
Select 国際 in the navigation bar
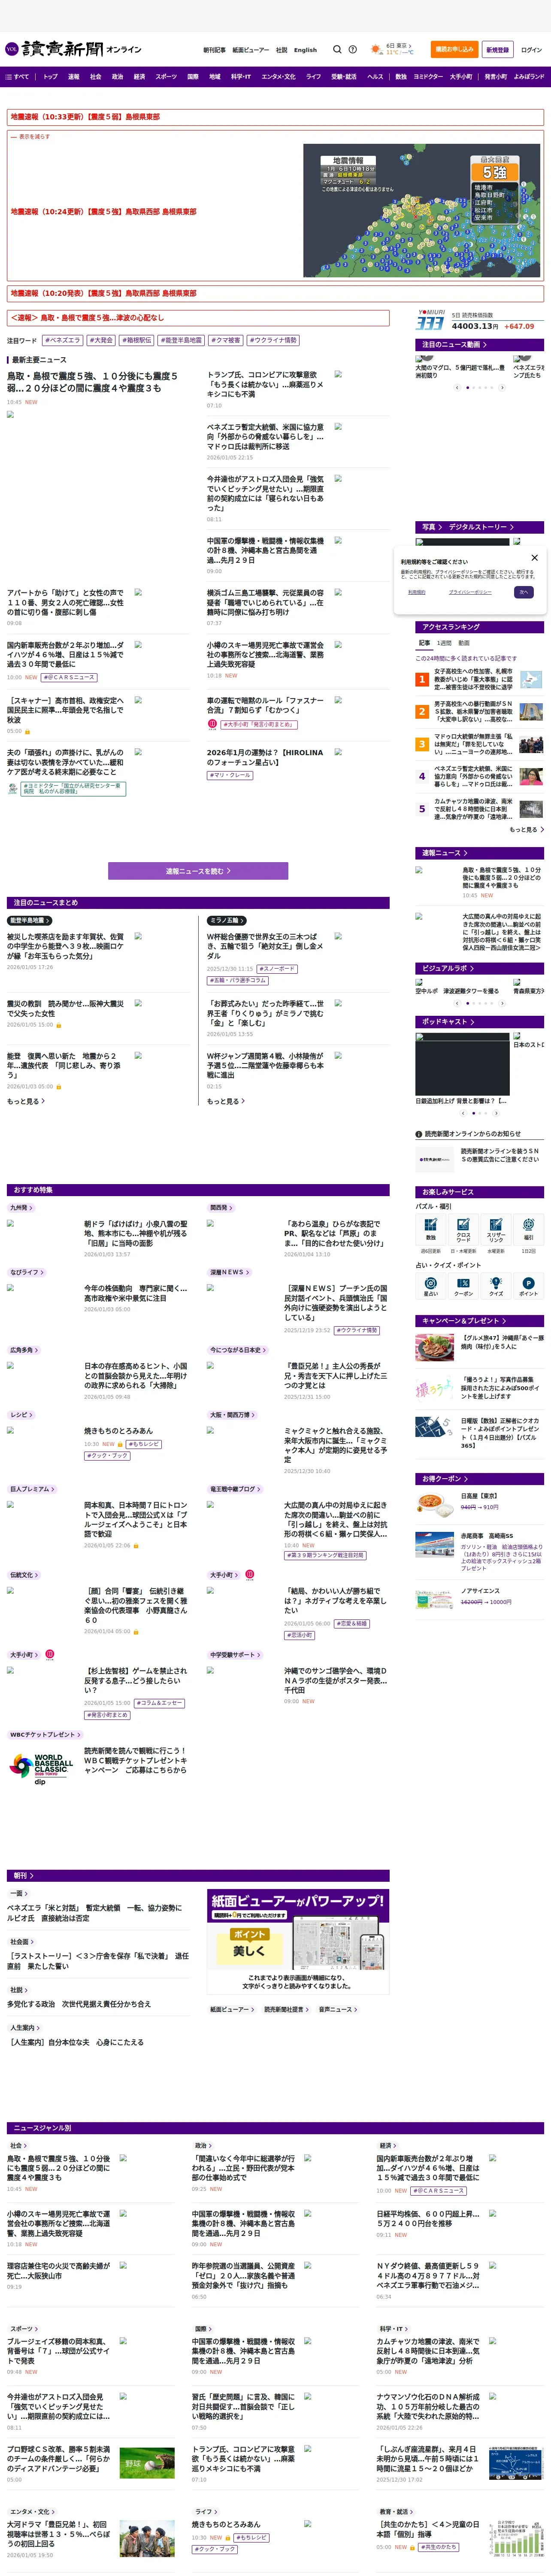[193, 76]
